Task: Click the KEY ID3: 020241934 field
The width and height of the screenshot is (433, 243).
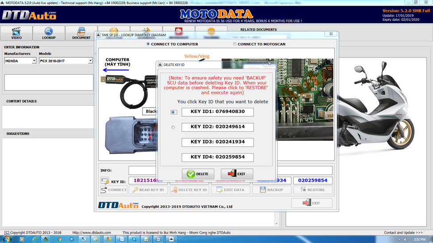Action: [218, 142]
